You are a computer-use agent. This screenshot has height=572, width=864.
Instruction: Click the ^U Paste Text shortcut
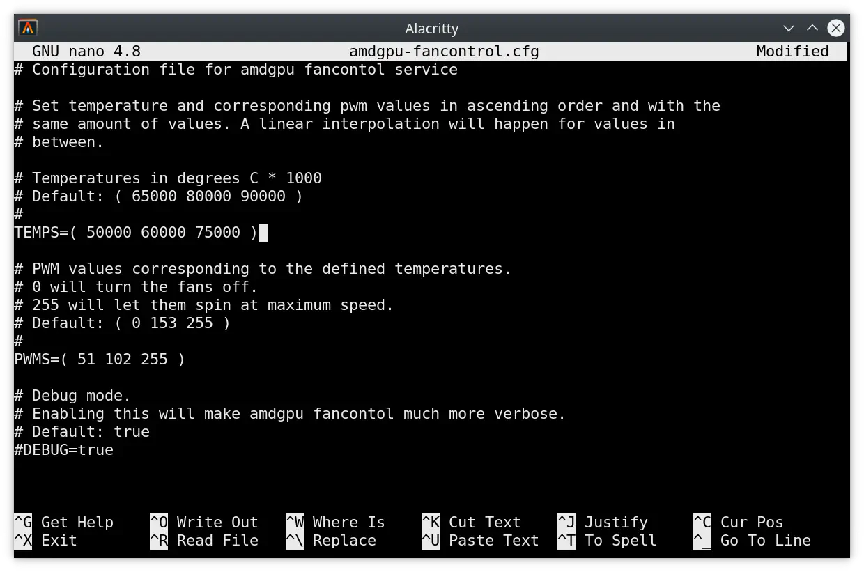click(480, 541)
